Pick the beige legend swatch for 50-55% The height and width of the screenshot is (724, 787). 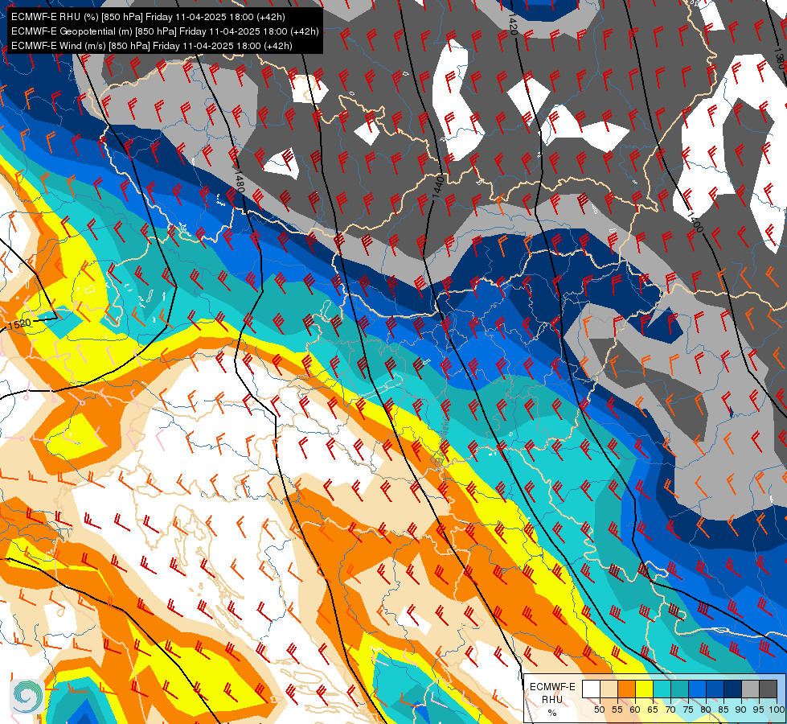click(x=609, y=689)
